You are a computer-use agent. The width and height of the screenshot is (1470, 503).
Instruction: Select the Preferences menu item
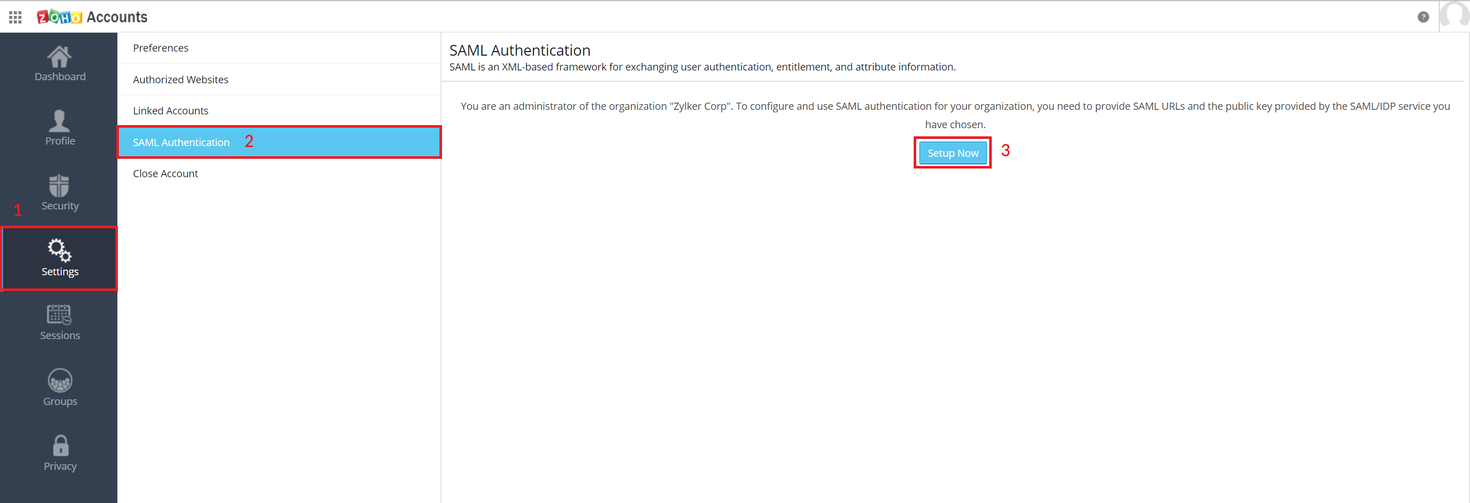click(x=160, y=48)
